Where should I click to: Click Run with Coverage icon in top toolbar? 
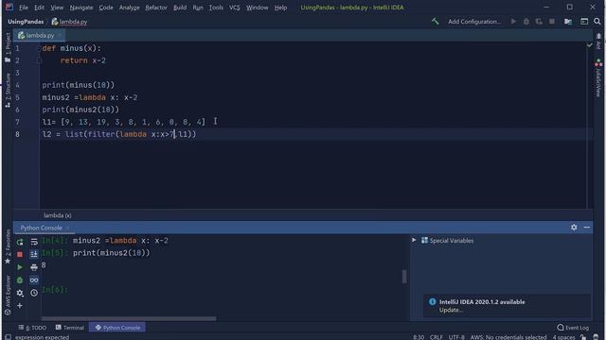coord(539,22)
